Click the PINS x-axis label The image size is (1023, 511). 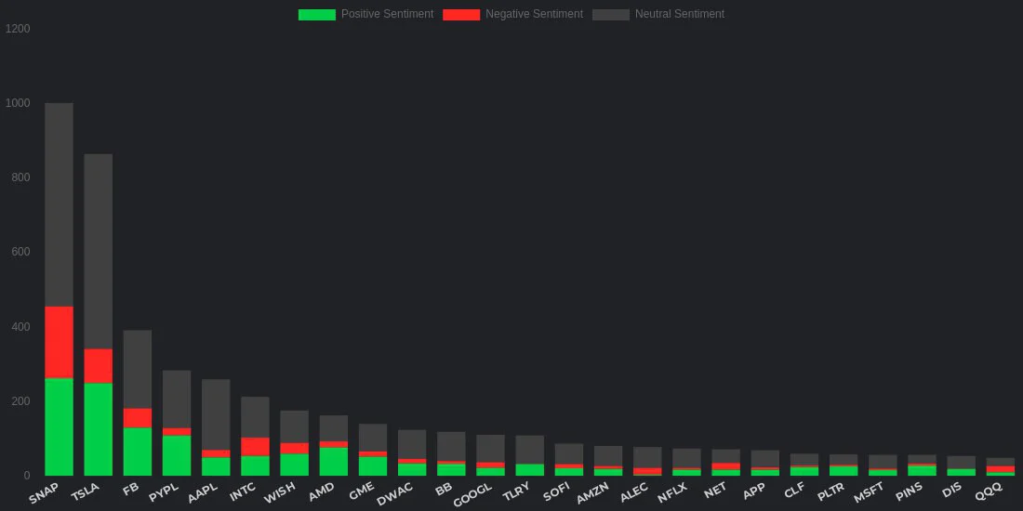(x=910, y=491)
